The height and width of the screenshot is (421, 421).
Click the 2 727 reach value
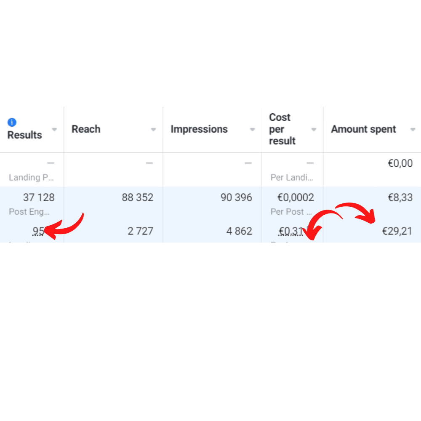[x=141, y=231]
